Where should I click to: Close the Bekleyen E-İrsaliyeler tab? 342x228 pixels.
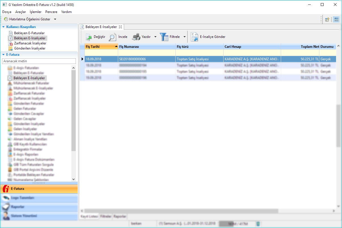click(x=120, y=27)
